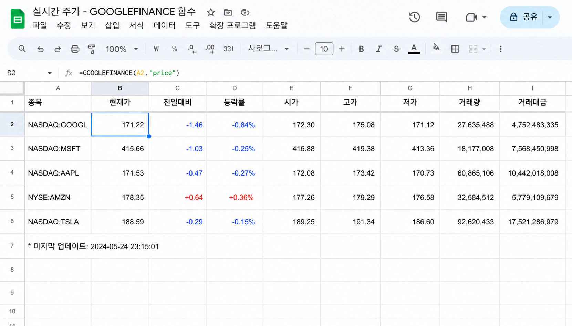Open the 도구 menu
Image resolution: width=572 pixels, height=326 pixels.
click(x=193, y=25)
